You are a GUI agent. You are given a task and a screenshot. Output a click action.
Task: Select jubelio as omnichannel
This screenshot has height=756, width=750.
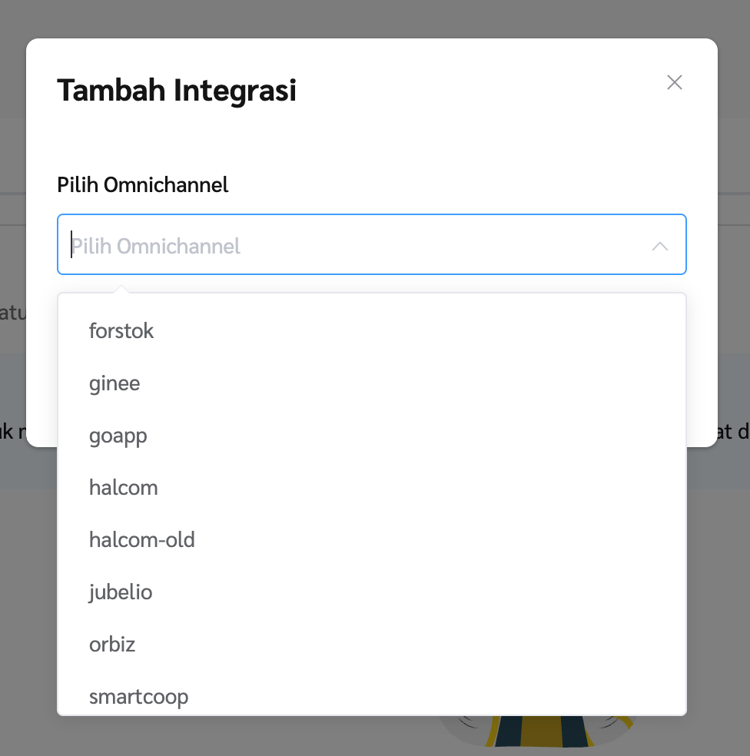click(371, 592)
